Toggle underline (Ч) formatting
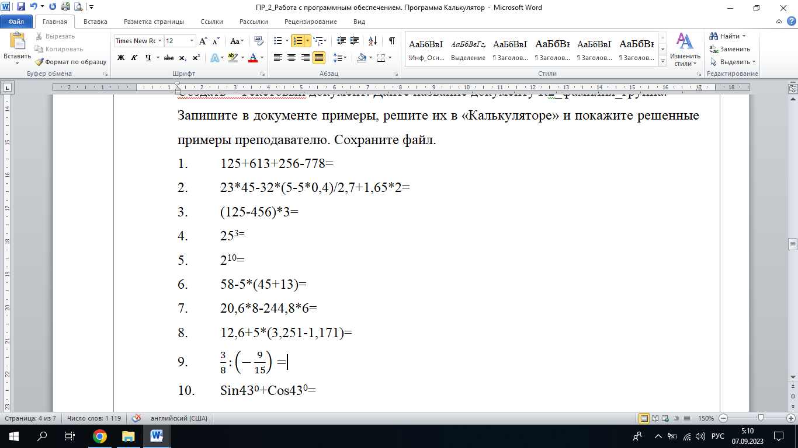This screenshot has height=448, width=798. tap(148, 58)
